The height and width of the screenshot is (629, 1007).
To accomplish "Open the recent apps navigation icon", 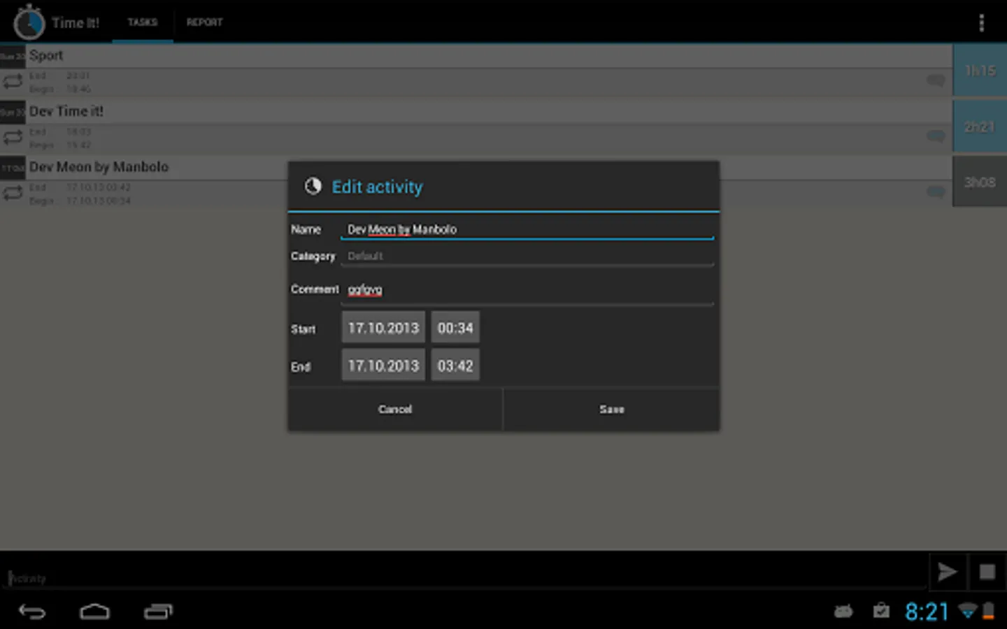I will pos(158,612).
